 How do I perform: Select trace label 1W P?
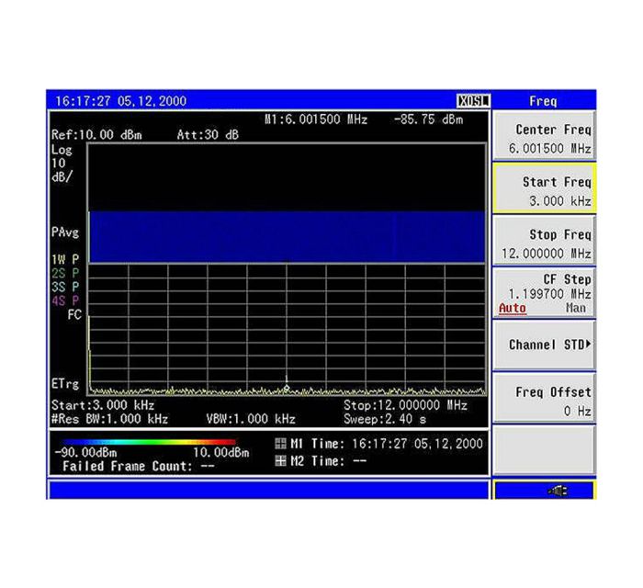65,260
